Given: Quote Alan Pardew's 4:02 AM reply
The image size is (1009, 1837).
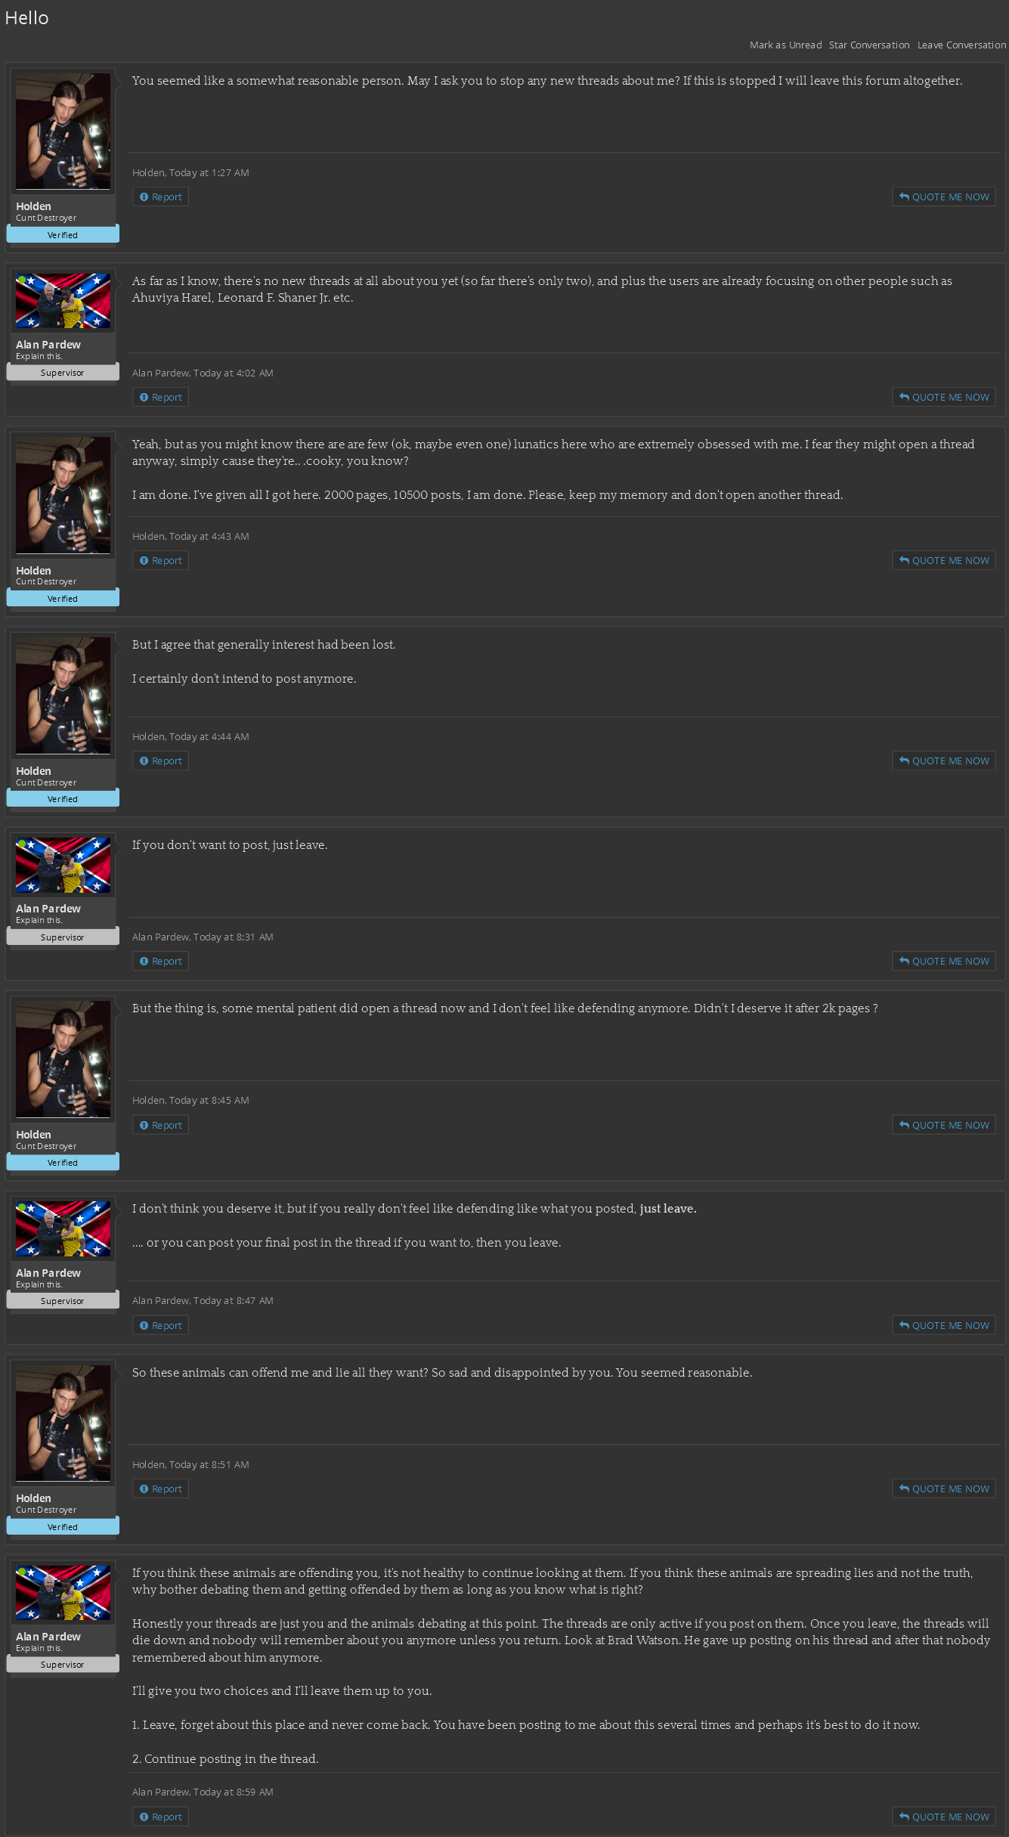Looking at the screenshot, I should (x=943, y=398).
